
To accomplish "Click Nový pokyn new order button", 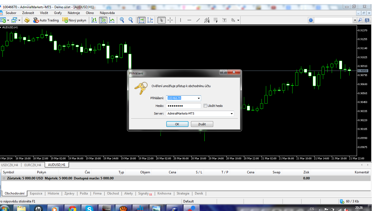I will (74, 20).
